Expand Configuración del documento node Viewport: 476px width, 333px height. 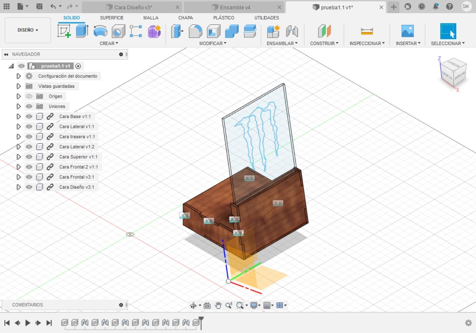click(x=19, y=76)
